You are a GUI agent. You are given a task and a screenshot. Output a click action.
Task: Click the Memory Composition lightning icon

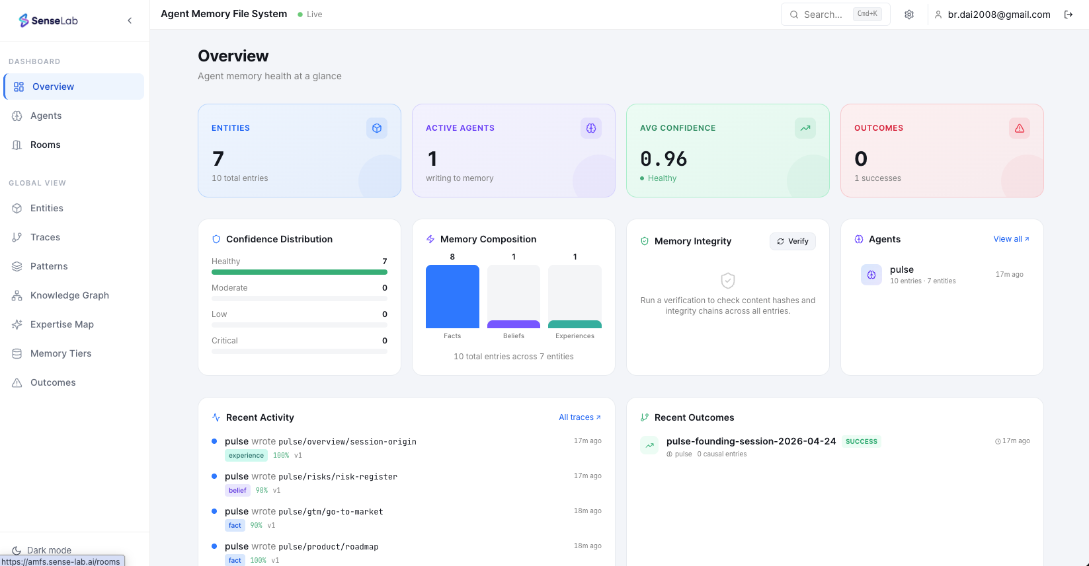(x=430, y=239)
